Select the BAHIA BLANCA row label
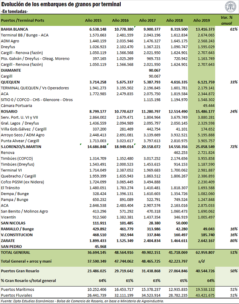Screen dimensions: 239x304 pos(13,29)
